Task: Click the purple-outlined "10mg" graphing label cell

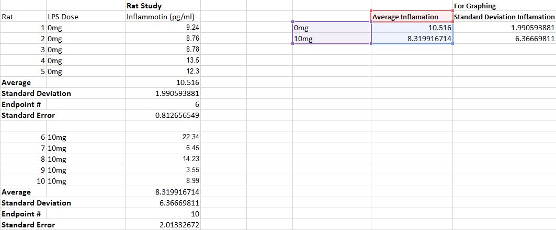Action: click(331, 39)
